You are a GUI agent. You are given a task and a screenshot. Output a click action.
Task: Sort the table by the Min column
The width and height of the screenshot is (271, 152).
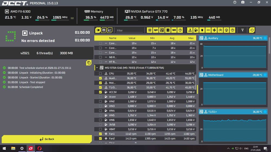click(152, 38)
